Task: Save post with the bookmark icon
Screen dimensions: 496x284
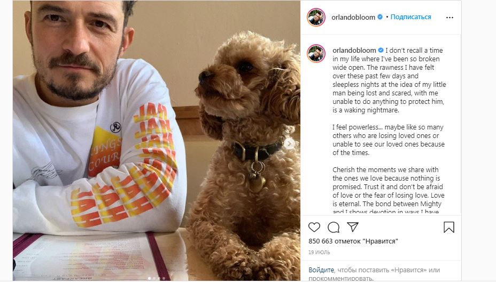Action: 449,227
